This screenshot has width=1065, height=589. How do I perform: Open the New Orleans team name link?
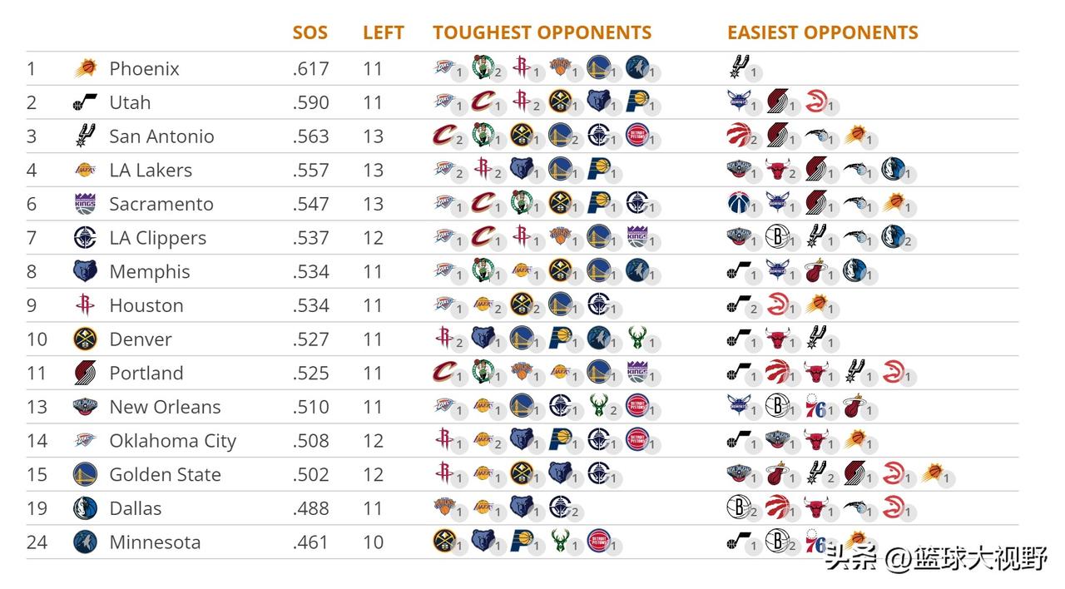(165, 407)
